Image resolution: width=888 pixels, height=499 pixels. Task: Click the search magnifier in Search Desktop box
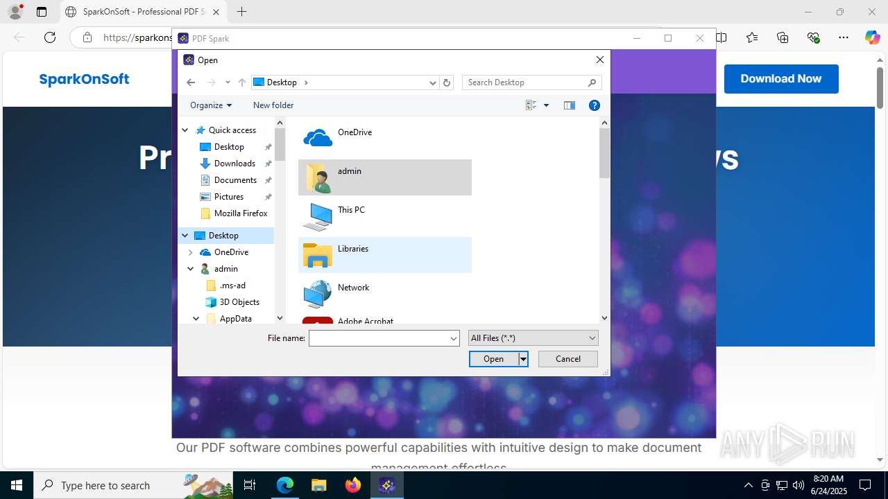coord(592,82)
